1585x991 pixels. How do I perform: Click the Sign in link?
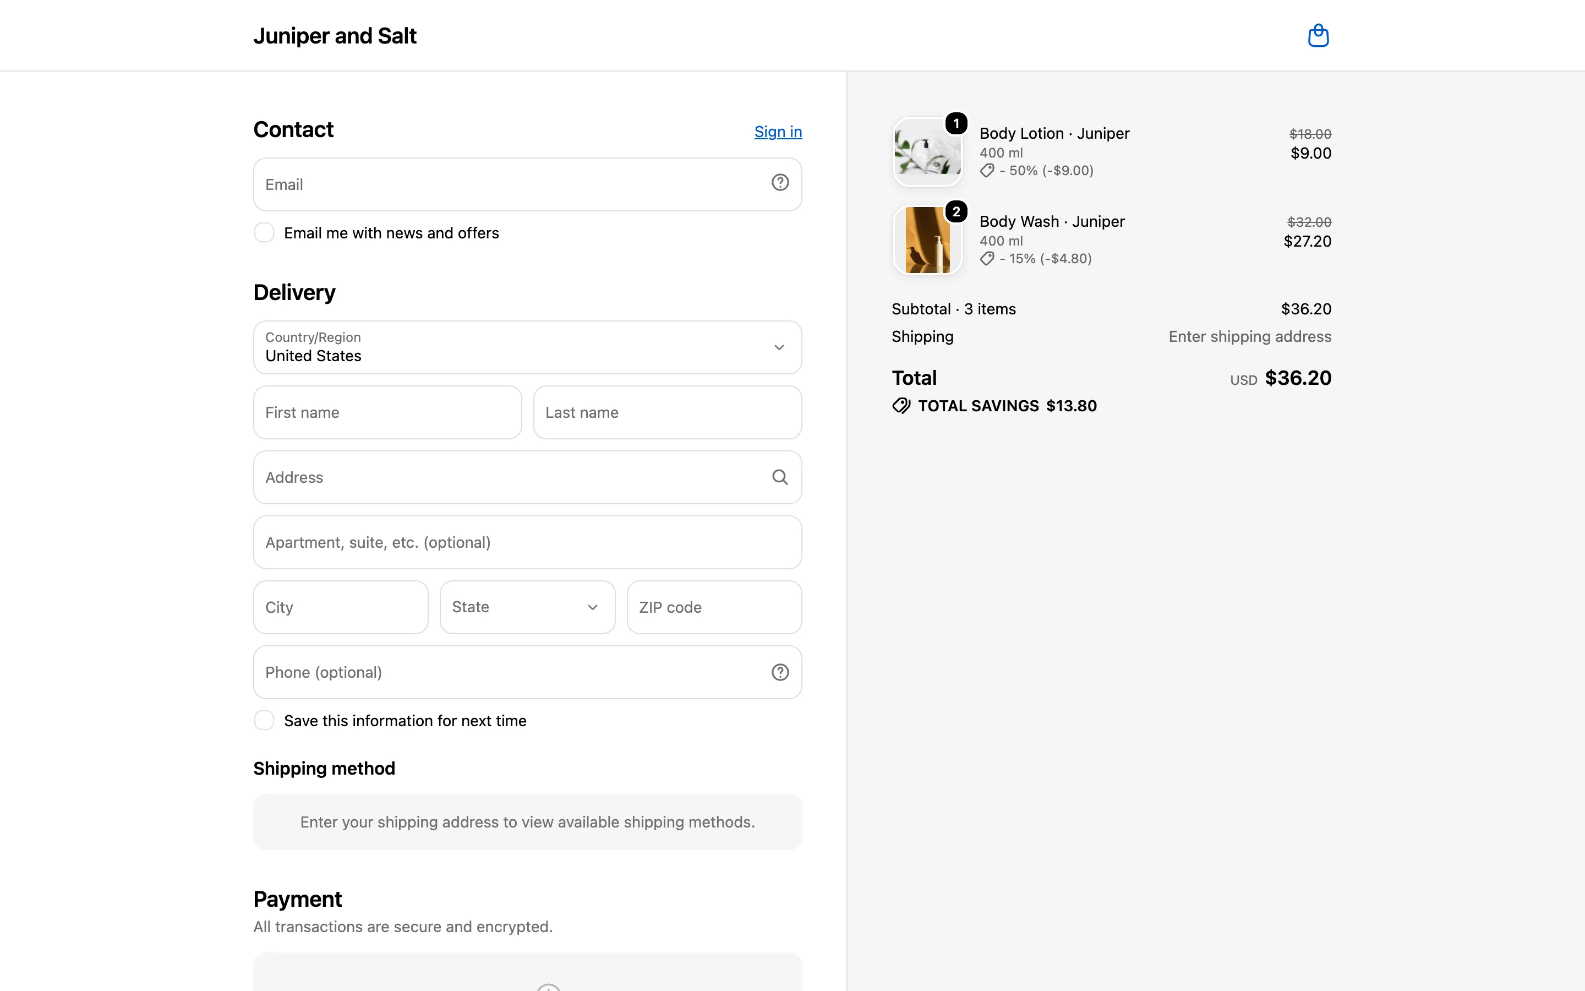(778, 132)
